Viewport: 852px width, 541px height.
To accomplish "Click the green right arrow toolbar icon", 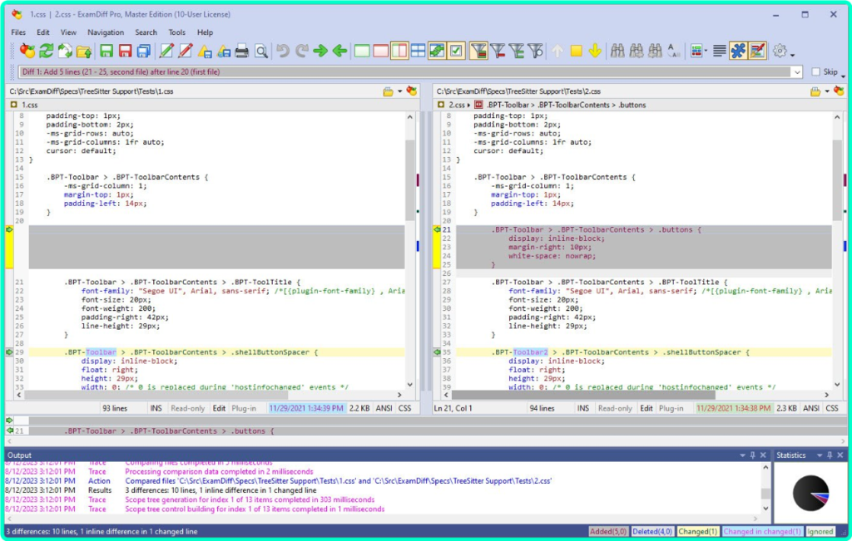I will tap(320, 52).
